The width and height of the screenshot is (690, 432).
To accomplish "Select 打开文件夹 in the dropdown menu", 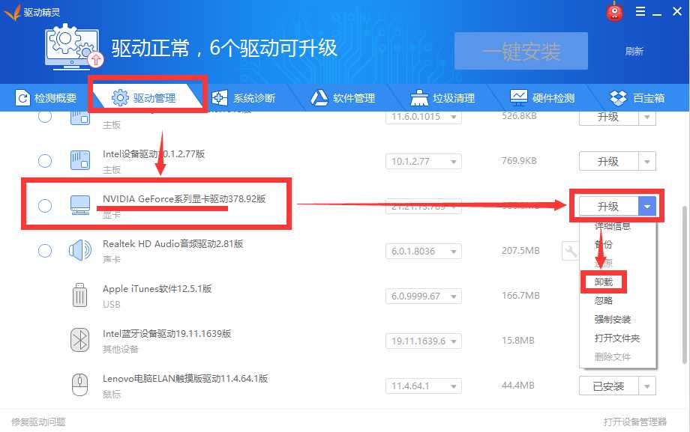I will 617,338.
